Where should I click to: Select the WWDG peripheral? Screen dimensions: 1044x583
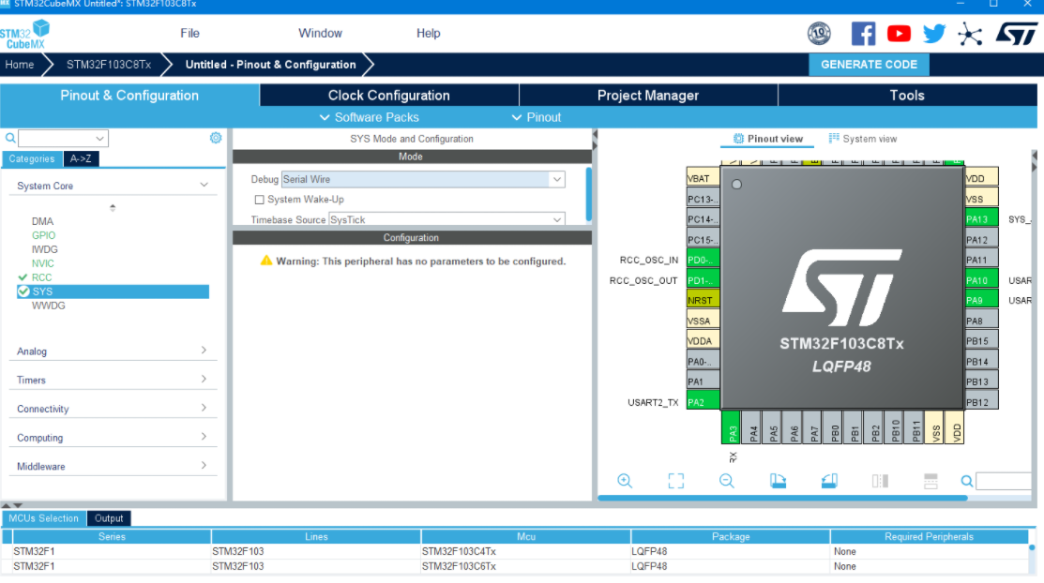tap(48, 306)
